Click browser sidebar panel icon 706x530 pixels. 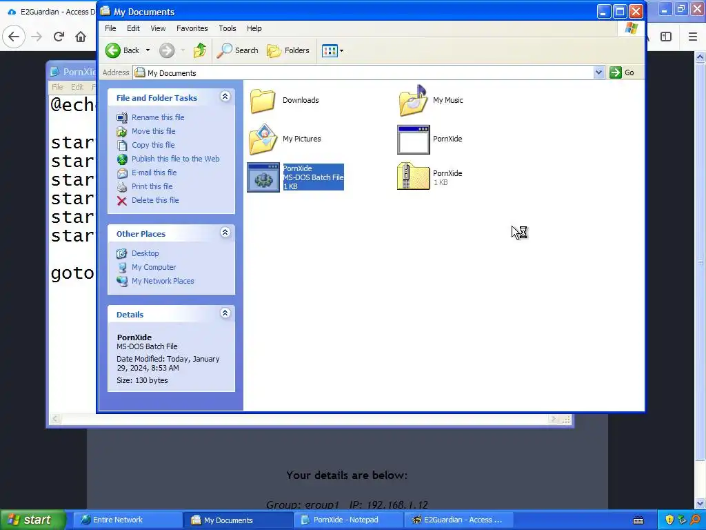coord(666,37)
